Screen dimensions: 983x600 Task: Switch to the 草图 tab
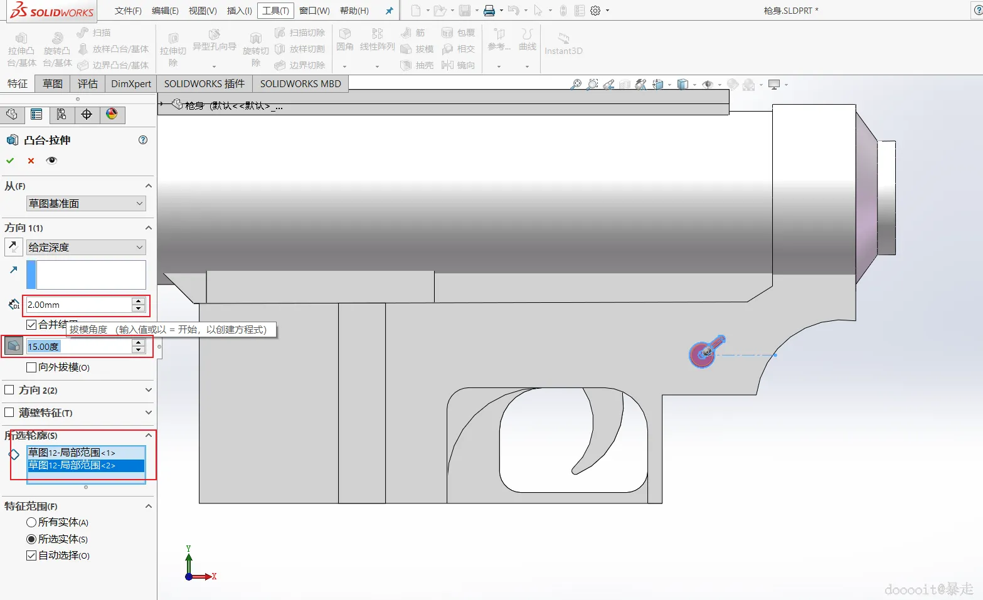click(53, 84)
